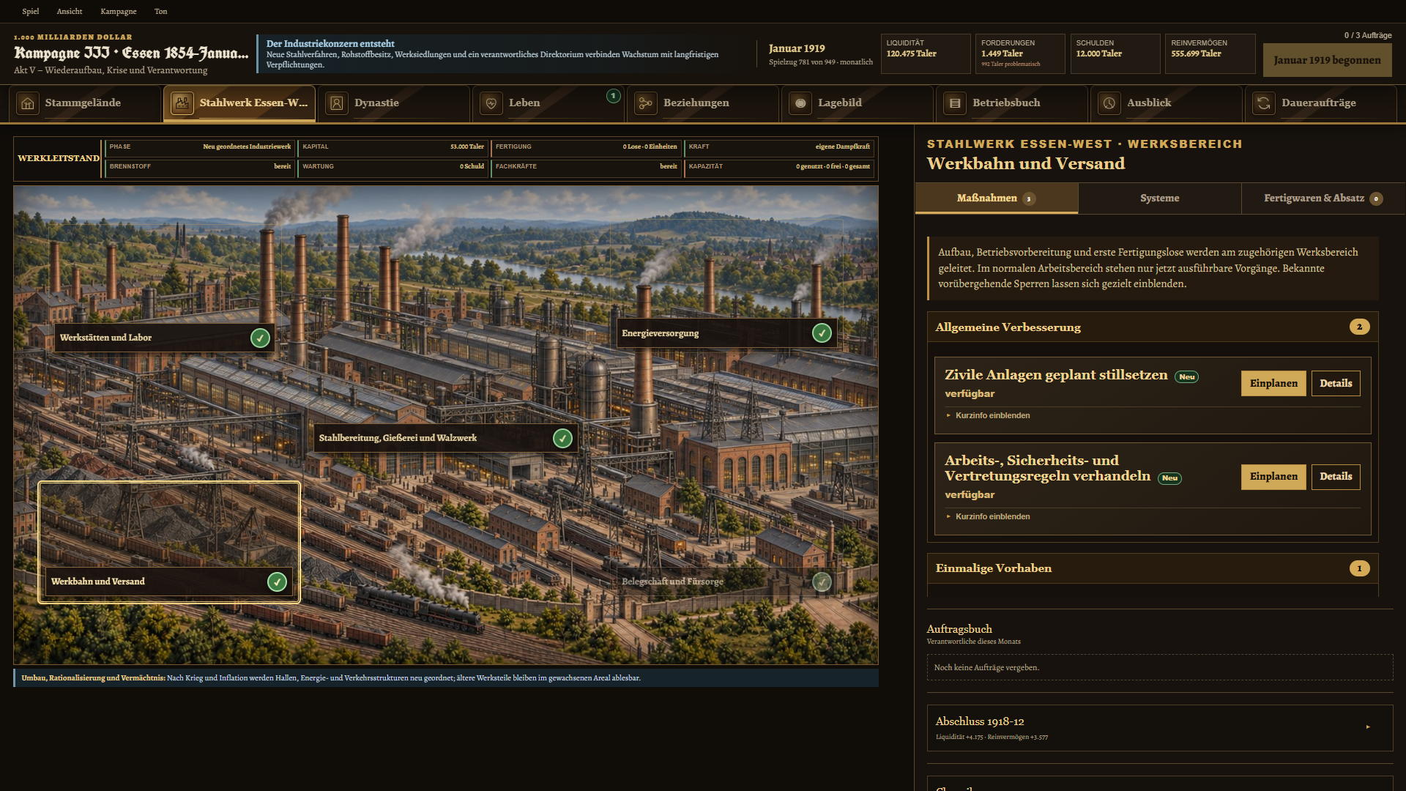This screenshot has width=1406, height=791.
Task: Open the Daueraufträge cycle arrows icon
Action: pos(1264,103)
